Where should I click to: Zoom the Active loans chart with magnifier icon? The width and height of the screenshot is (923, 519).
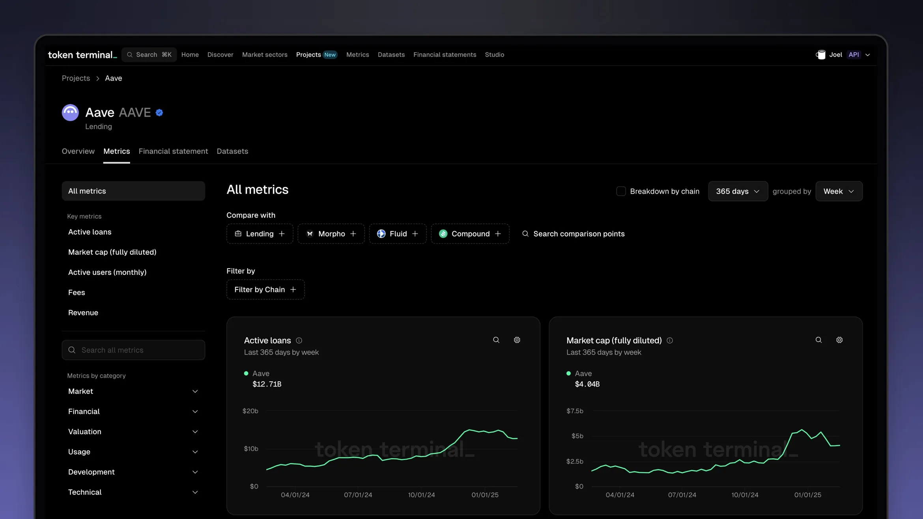496,340
